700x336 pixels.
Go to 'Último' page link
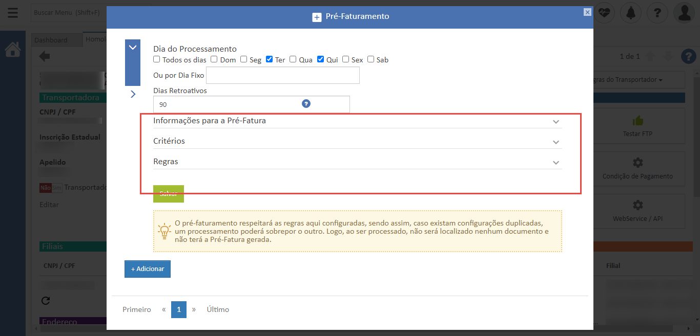218,310
